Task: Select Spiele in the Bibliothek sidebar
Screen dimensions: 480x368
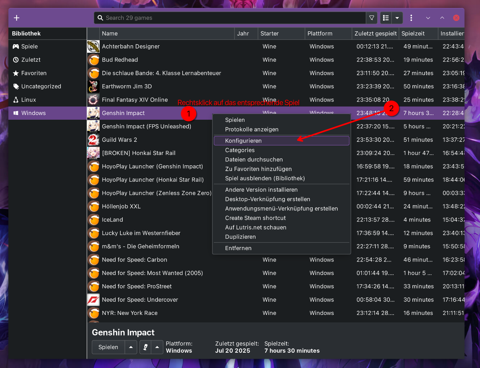Action: (x=48, y=46)
